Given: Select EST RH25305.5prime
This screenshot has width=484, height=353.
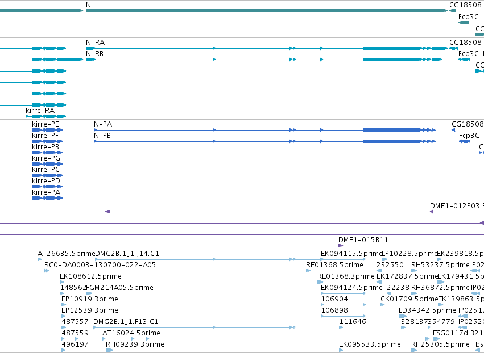Looking at the screenshot, I should pos(440,344).
